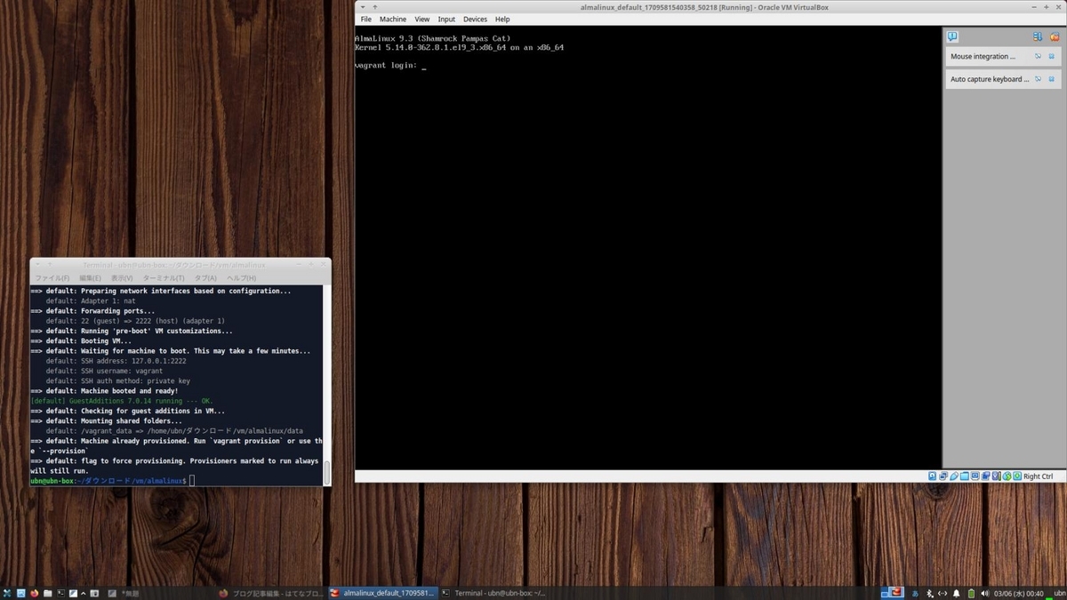Open the battery indicator tray icon
Image resolution: width=1067 pixels, height=600 pixels.
coord(971,593)
